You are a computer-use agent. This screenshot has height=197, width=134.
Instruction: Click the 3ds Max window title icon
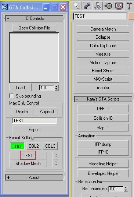point(5,7)
